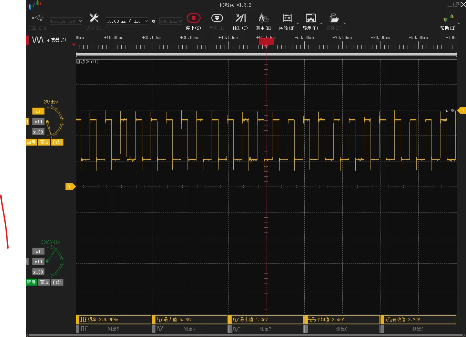Open the Display (显示) options icon
The image size is (466, 337).
click(311, 18)
